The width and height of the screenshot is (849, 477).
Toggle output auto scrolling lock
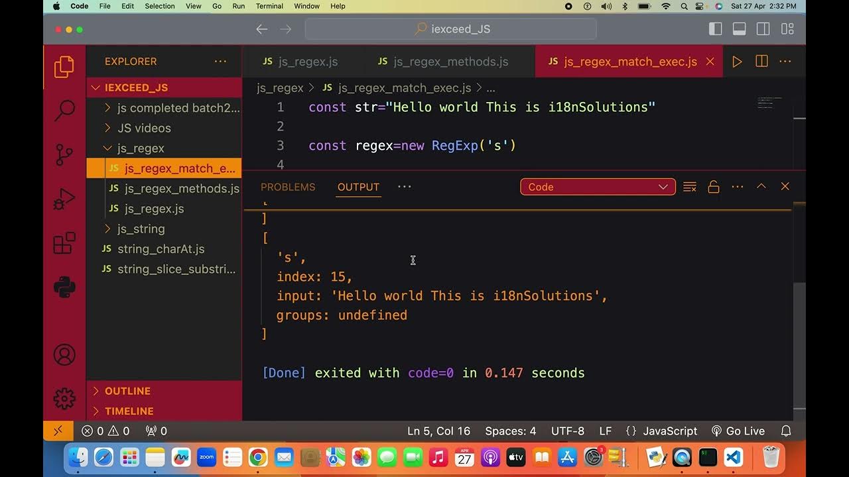click(714, 187)
